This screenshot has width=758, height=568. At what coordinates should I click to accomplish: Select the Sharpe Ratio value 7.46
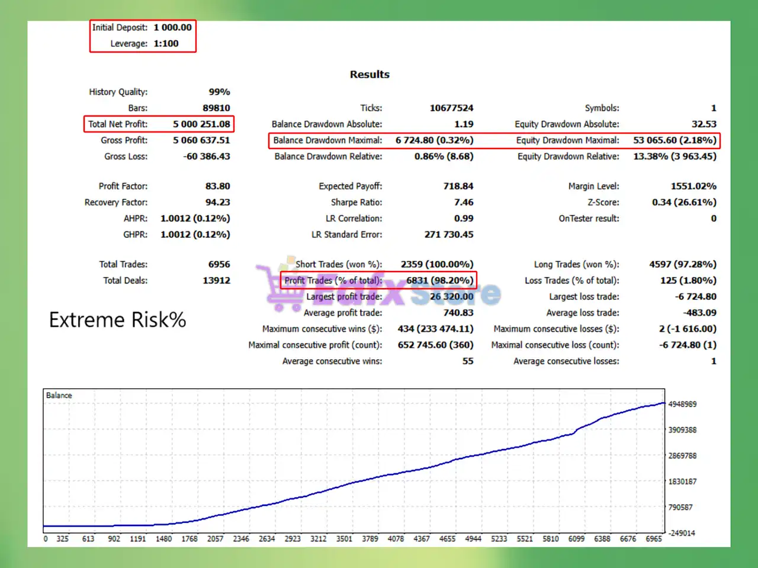click(x=464, y=202)
